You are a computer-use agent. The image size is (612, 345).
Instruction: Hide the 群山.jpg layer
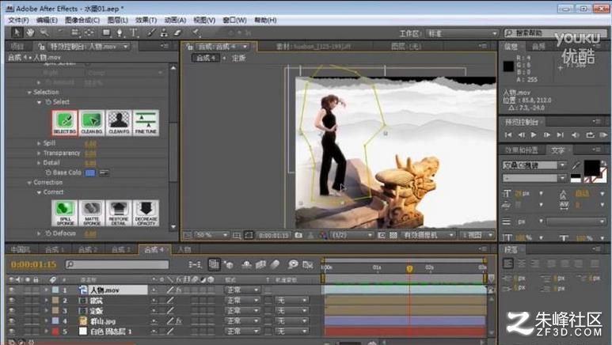(11, 320)
